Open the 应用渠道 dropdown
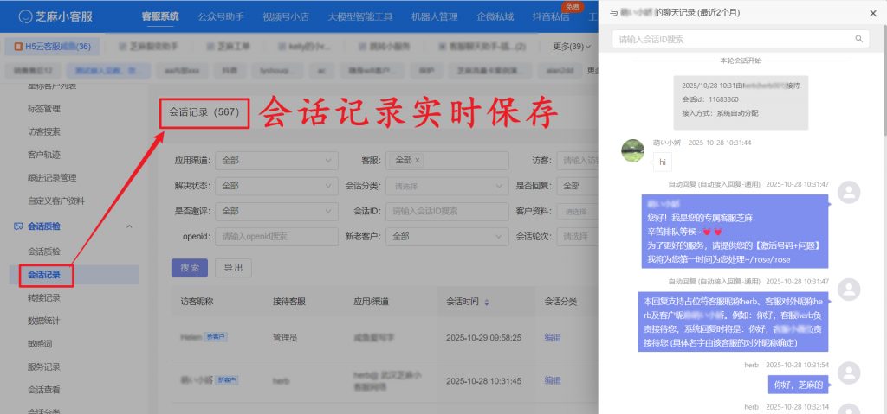 click(277, 160)
